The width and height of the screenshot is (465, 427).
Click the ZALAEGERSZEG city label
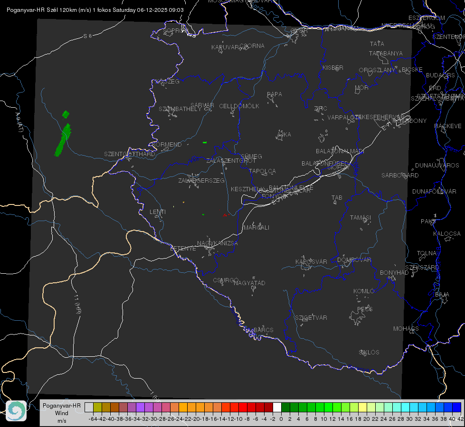[x=201, y=180]
